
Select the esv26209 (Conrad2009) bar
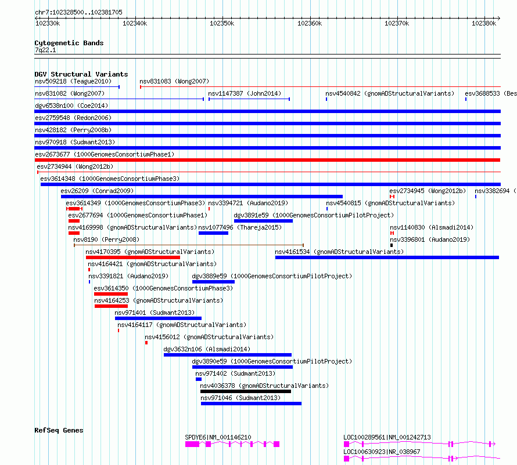(x=202, y=197)
